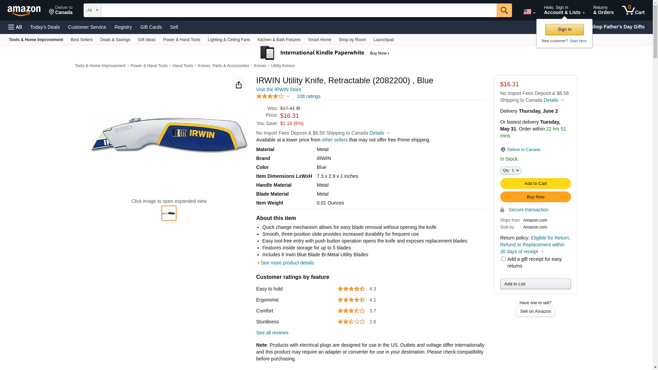Click Deliver to Canada location pin
Screen dimensions: 658x370
tap(503, 150)
